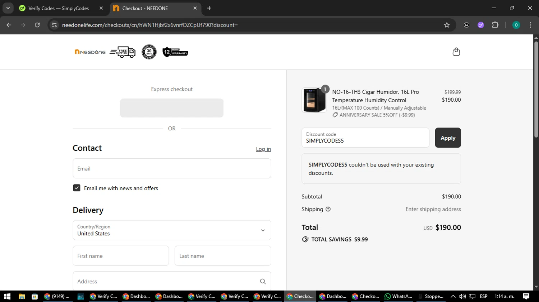Open Microsoft Store from the taskbar
Screen dimensions: 539x302
tap(34, 296)
